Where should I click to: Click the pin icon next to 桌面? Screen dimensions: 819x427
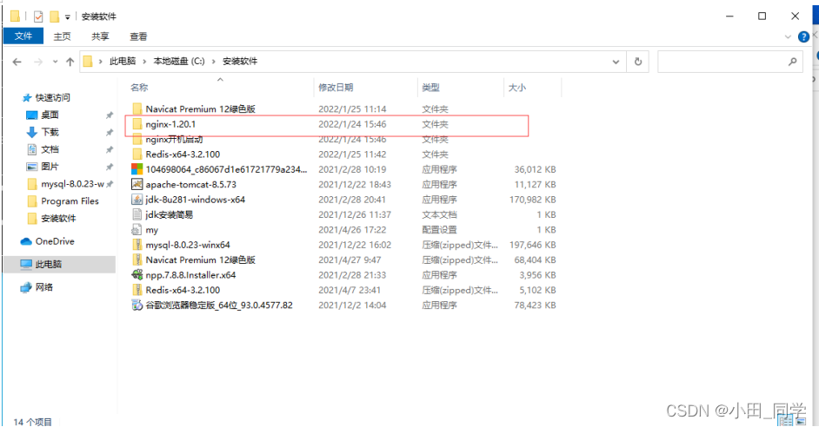(x=110, y=115)
